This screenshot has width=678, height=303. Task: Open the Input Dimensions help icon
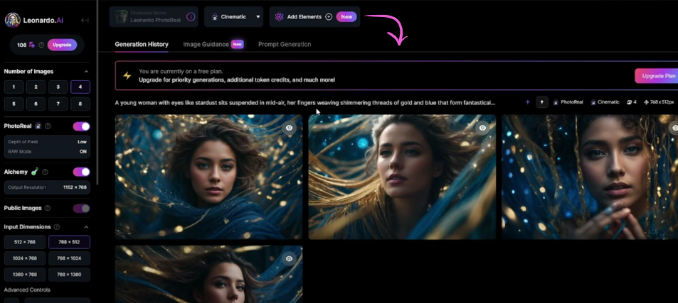(x=57, y=227)
